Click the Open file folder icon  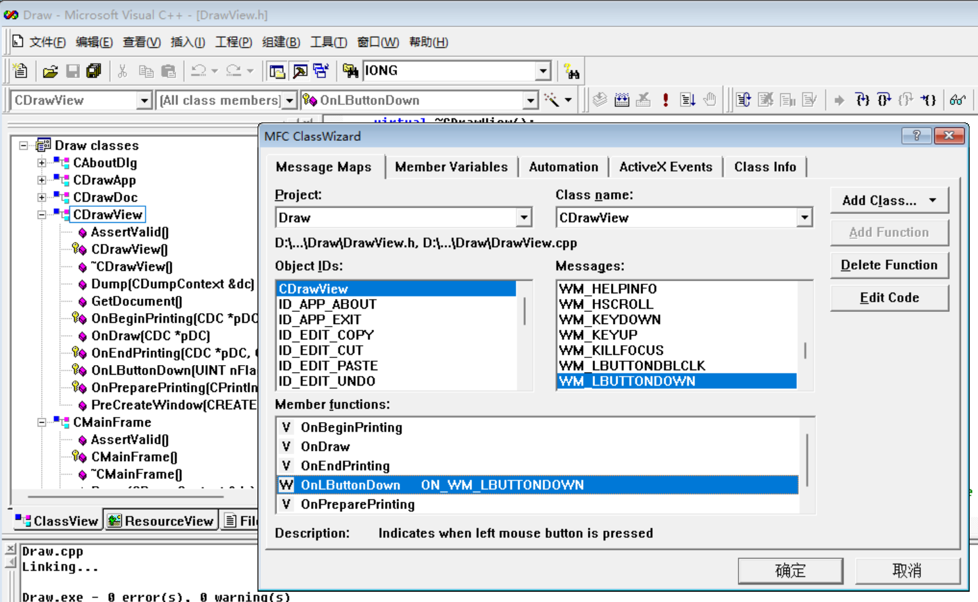coord(50,71)
